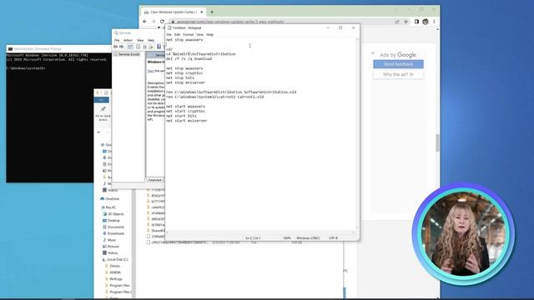Click the ad back arrow icon

pos(373,53)
